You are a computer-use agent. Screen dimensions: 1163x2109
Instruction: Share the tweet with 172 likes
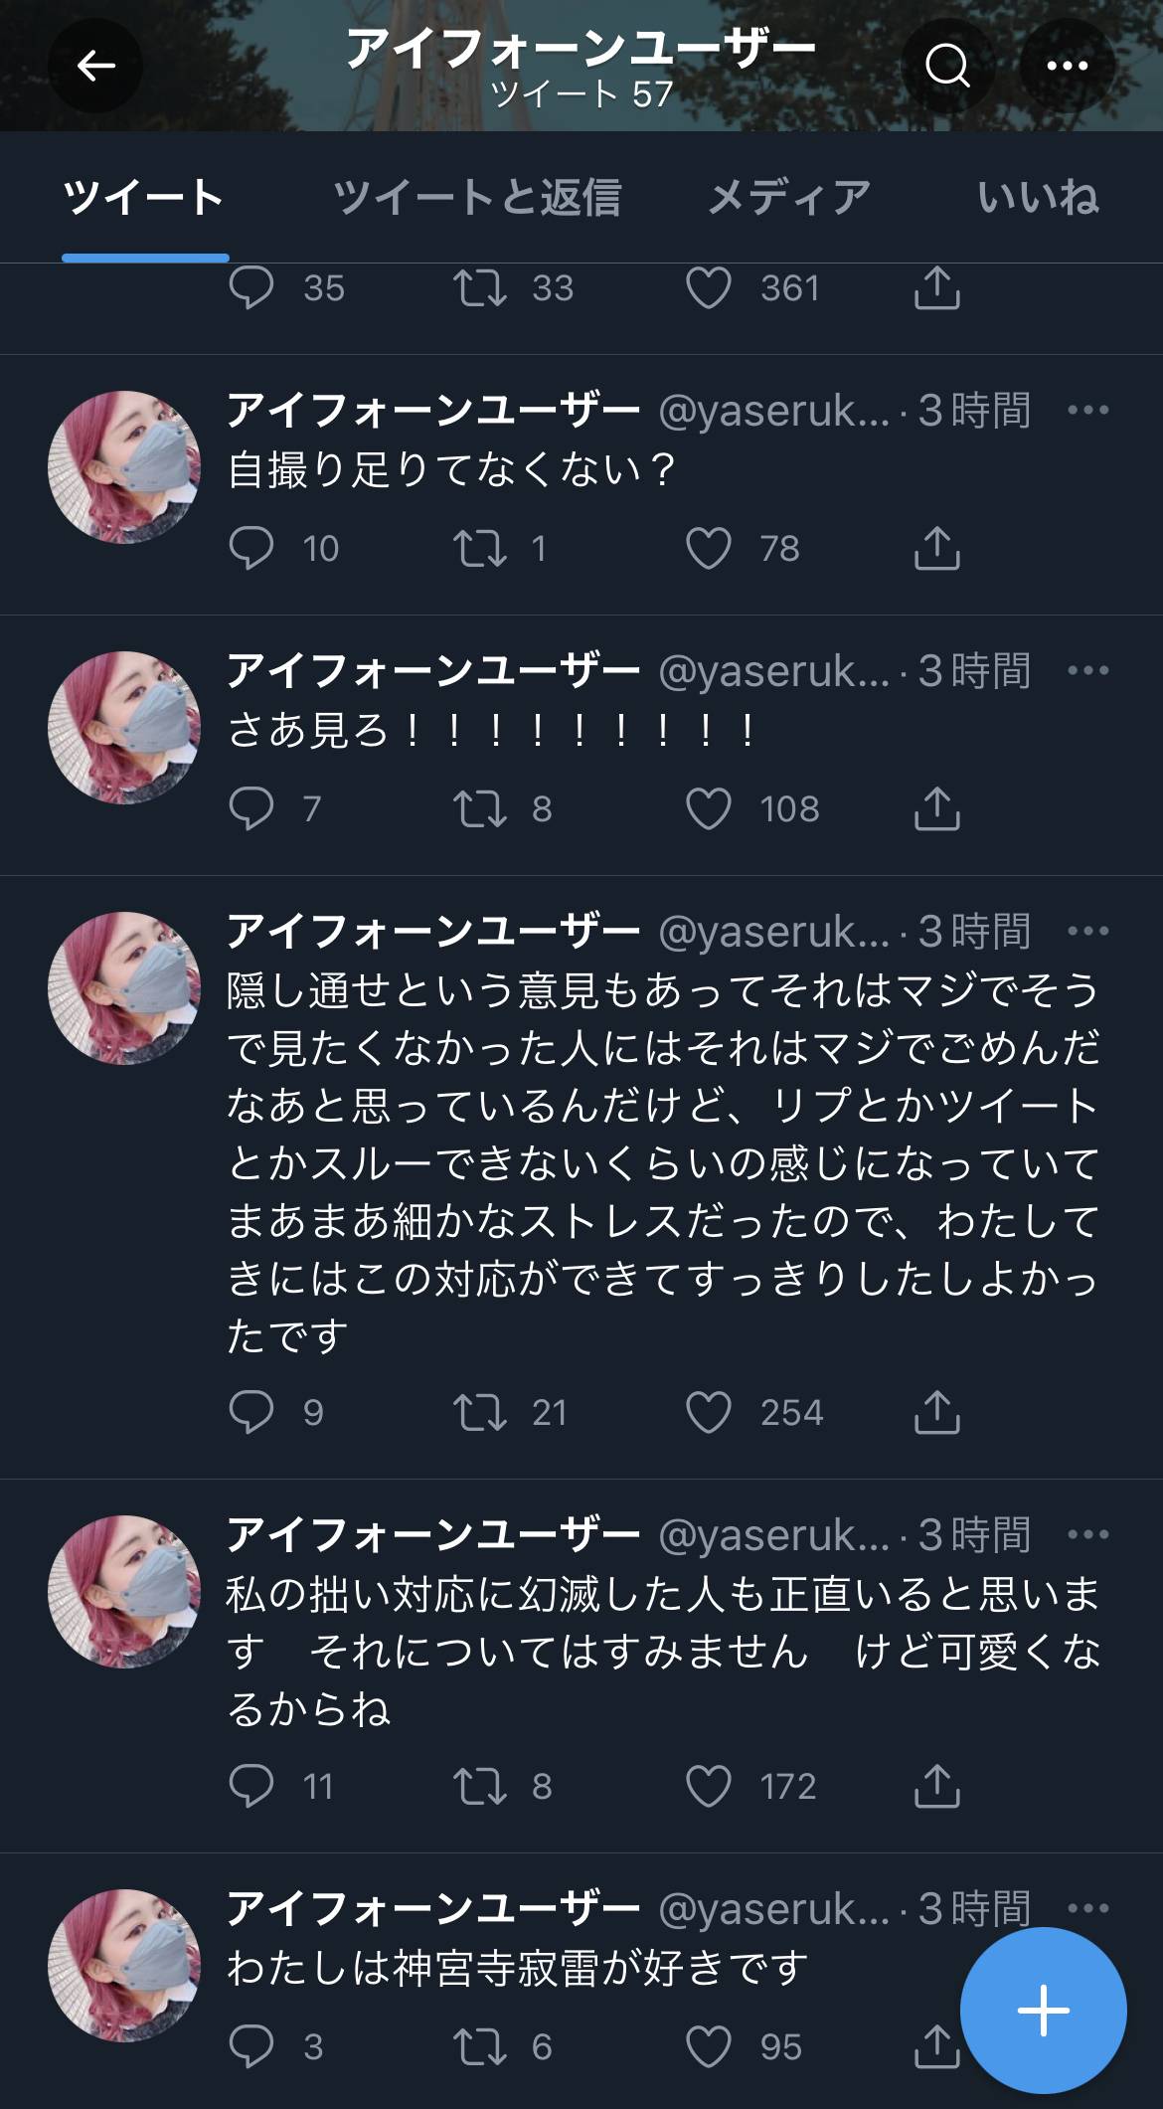tap(936, 1787)
